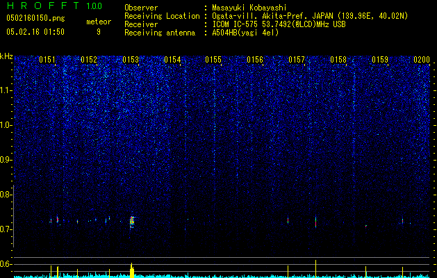
Task: Click the 0.6 kHz frequency label
Action: tap(6, 264)
